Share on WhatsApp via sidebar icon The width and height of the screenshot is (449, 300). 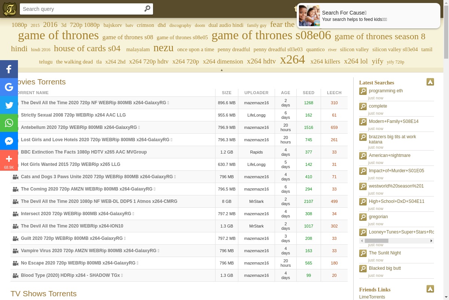pyautogui.click(x=9, y=123)
